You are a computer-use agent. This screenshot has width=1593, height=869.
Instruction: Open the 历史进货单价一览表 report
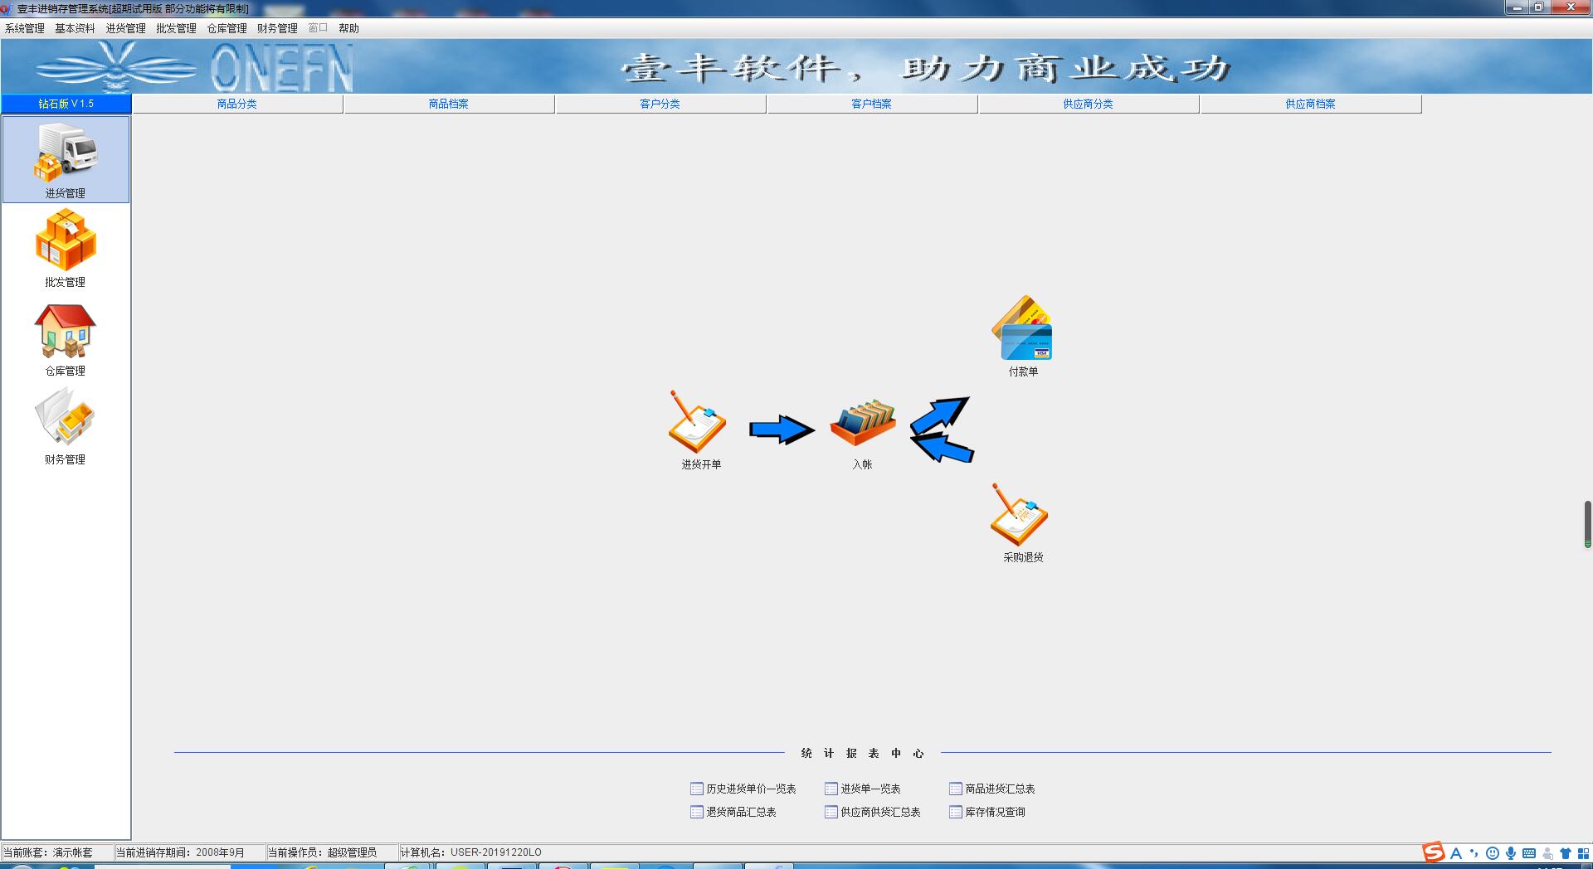click(743, 789)
